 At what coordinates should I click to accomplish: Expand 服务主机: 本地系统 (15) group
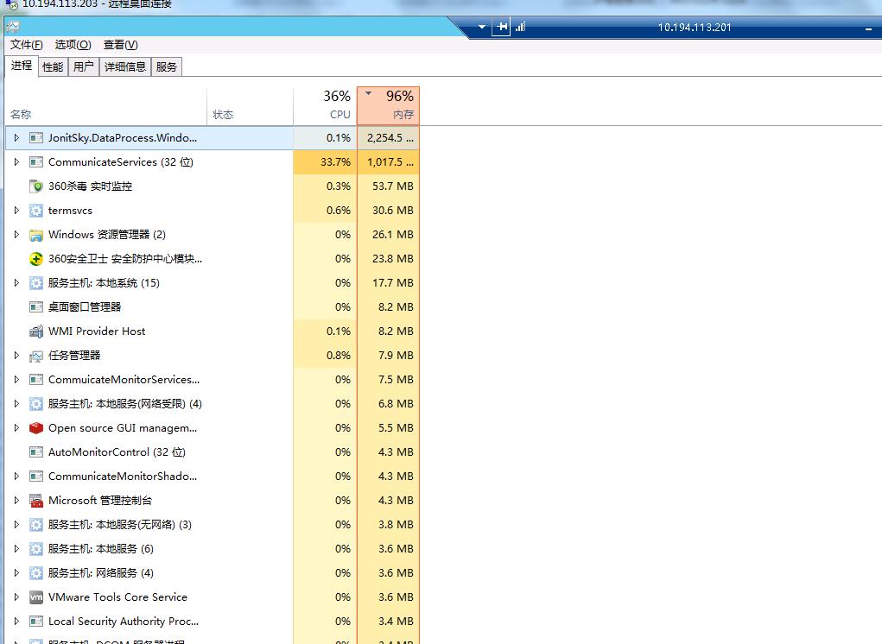tap(16, 282)
